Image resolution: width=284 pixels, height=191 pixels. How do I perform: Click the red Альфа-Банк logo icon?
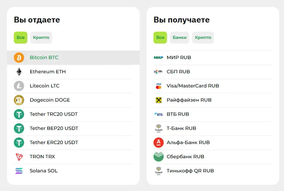click(x=159, y=143)
